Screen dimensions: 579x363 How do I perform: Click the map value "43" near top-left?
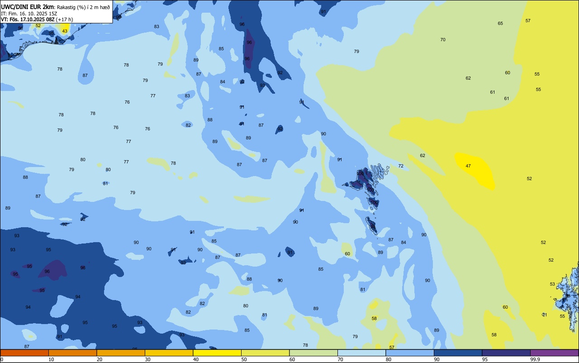tap(65, 31)
